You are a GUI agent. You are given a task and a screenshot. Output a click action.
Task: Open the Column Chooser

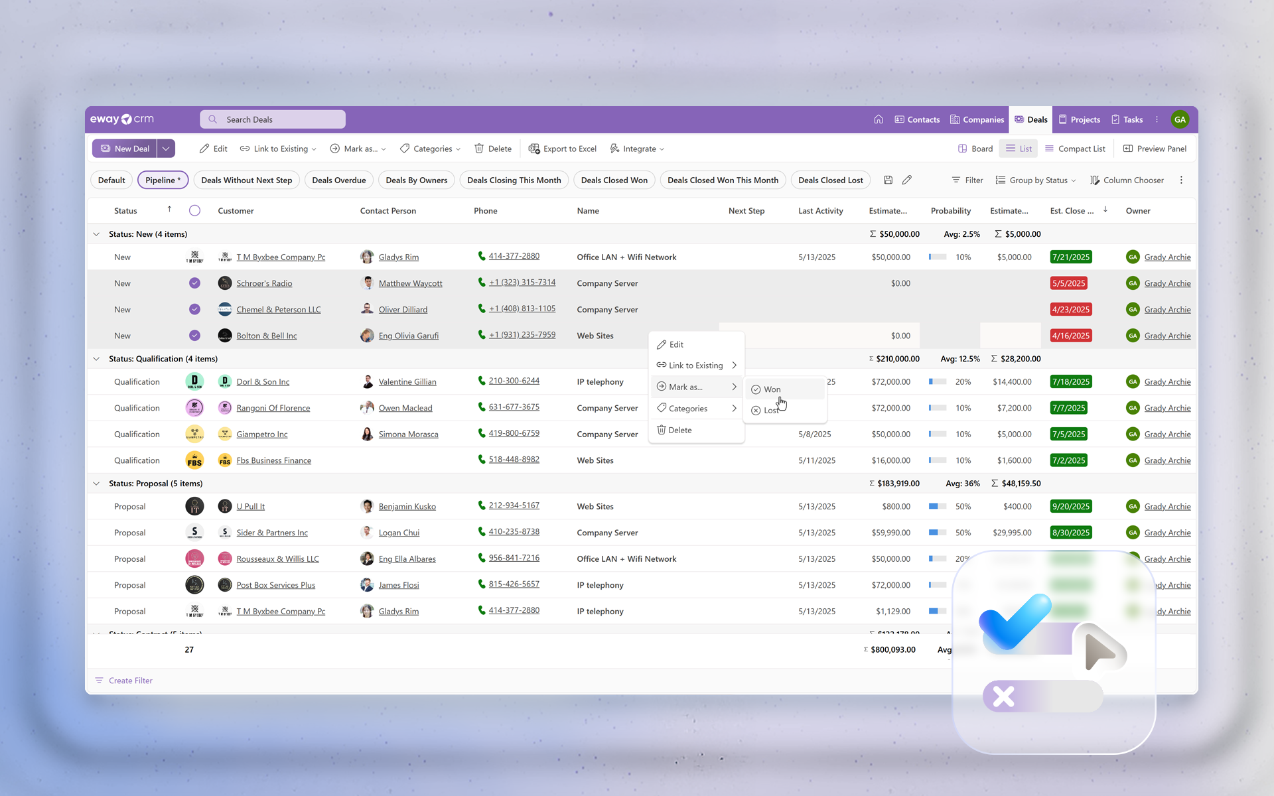(x=1127, y=180)
